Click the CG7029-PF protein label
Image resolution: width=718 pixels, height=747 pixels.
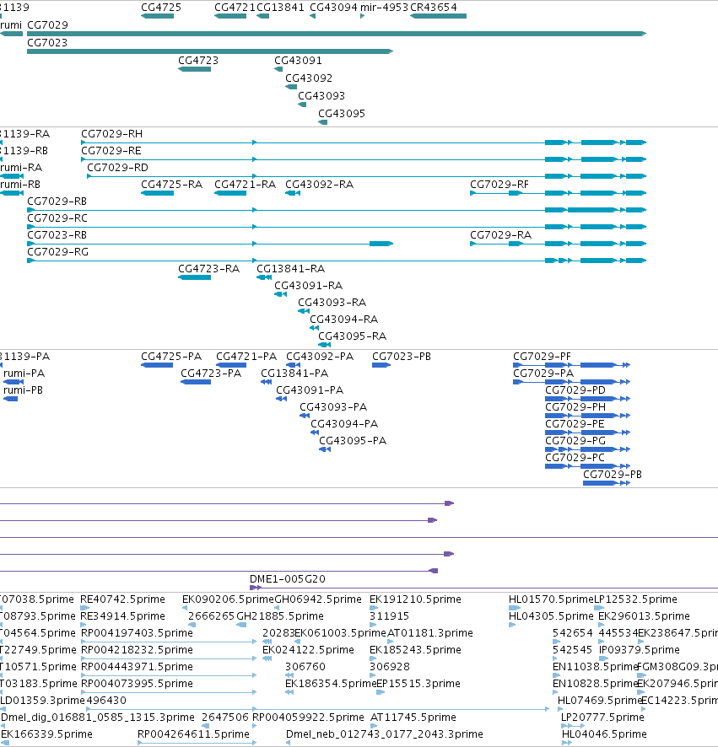542,357
